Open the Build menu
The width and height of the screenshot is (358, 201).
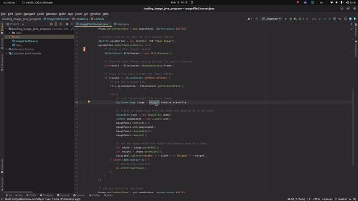(x=62, y=14)
